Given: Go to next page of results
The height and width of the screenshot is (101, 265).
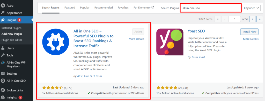Looking at the screenshot, I should coord(253,19).
